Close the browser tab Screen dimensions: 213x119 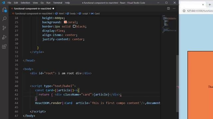point(203,5)
